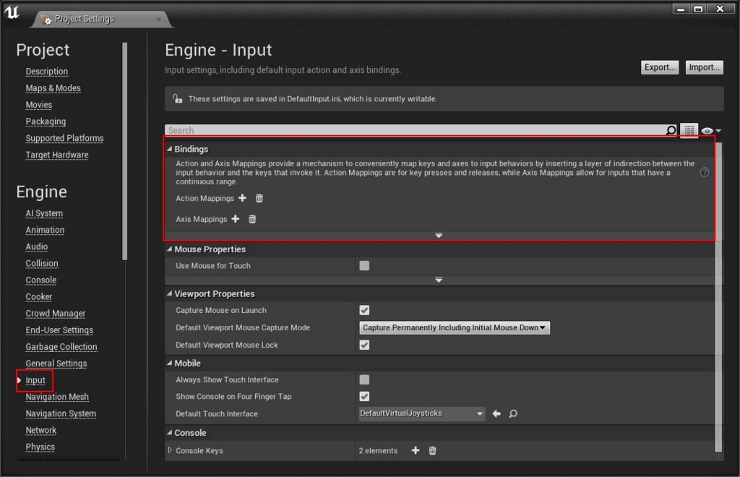Open AI System settings
Screen dimensions: 740x477
[x=44, y=213]
